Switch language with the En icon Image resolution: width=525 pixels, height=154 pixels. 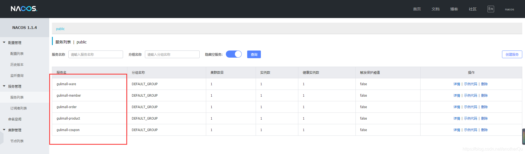[491, 9]
